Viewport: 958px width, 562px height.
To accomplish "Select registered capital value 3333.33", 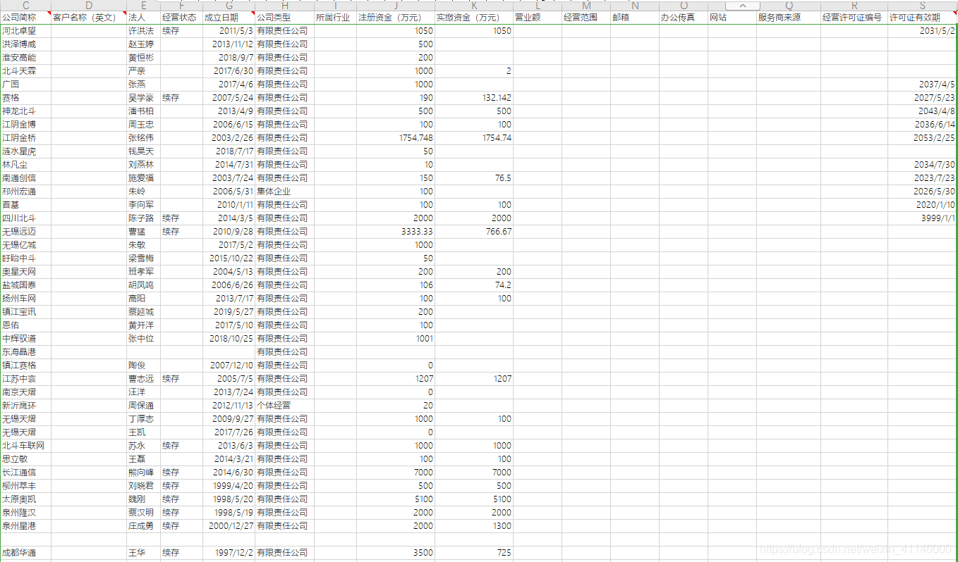I will [395, 231].
